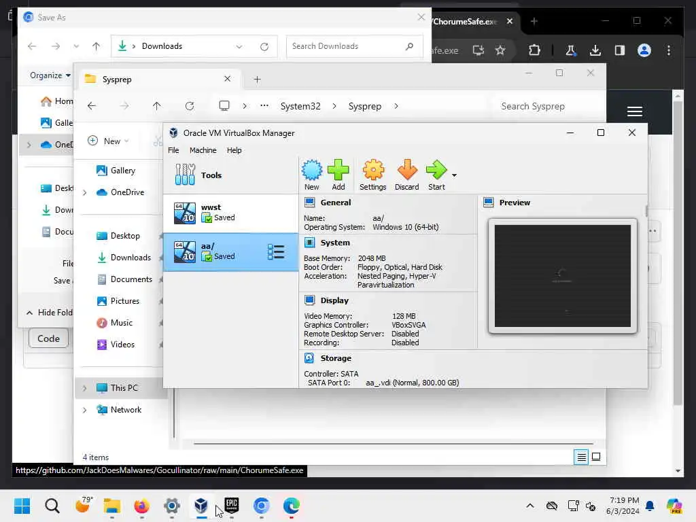Click Search Downloads field in Save As
Screen dimensions: 696x522
click(x=354, y=46)
